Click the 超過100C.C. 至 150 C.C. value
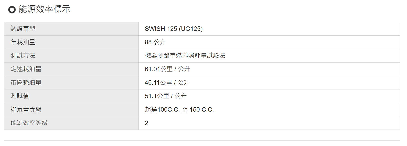The height and width of the screenshot is (146, 407). point(179,109)
